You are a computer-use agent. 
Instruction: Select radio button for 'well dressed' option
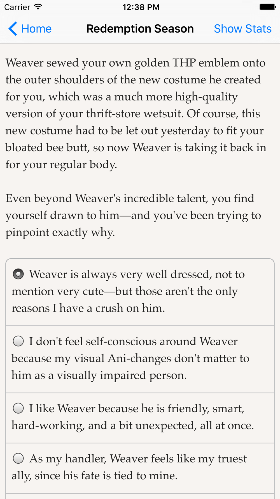coord(18,274)
